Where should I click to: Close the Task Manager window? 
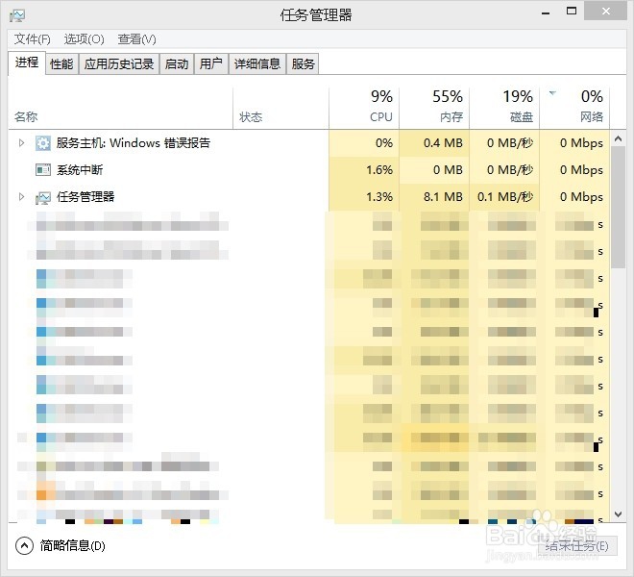click(x=606, y=12)
